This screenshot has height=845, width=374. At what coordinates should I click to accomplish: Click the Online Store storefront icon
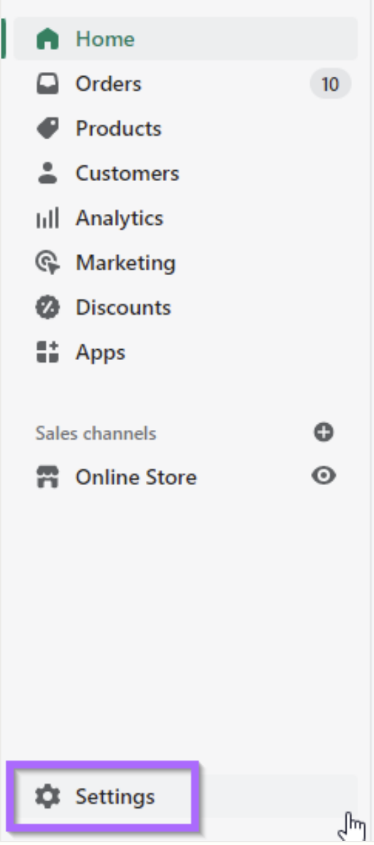(48, 477)
